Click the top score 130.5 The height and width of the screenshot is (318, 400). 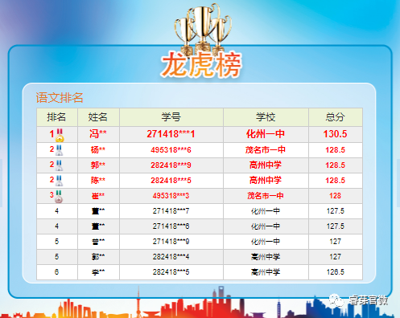[335, 134]
